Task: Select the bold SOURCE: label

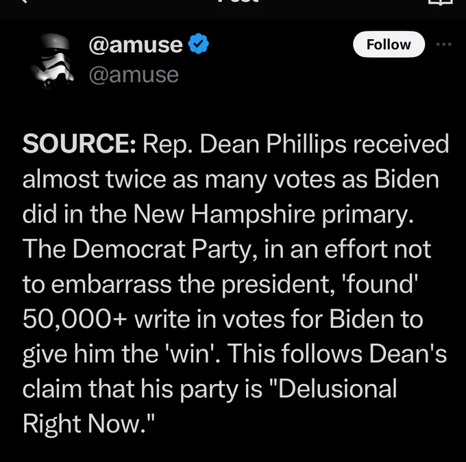Action: (x=79, y=144)
